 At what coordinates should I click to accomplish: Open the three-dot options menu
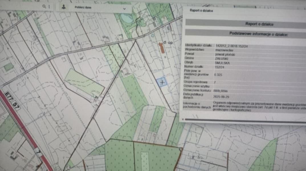(49, 7)
